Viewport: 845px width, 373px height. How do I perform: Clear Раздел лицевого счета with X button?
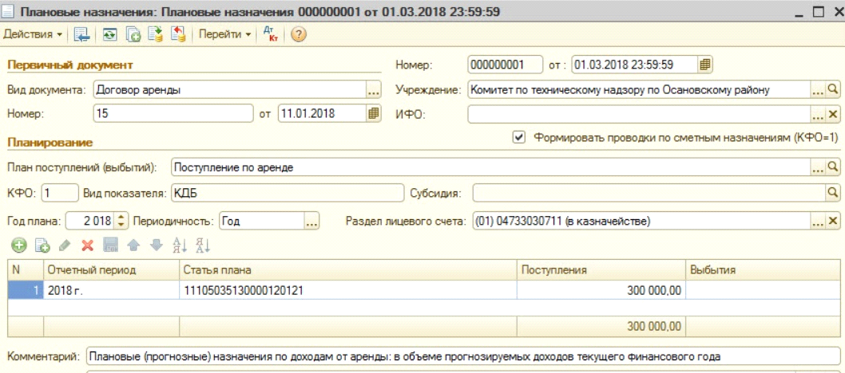pos(833,221)
